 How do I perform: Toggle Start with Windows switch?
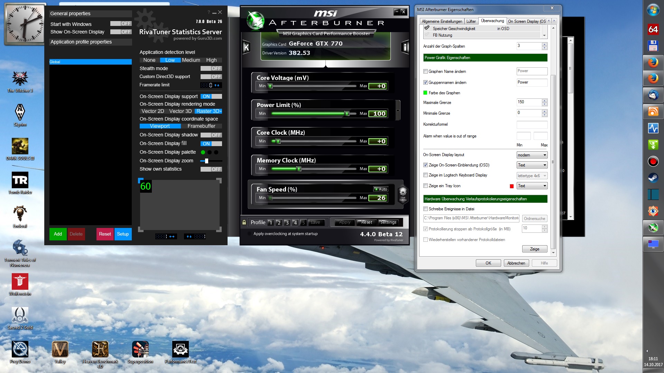(121, 24)
